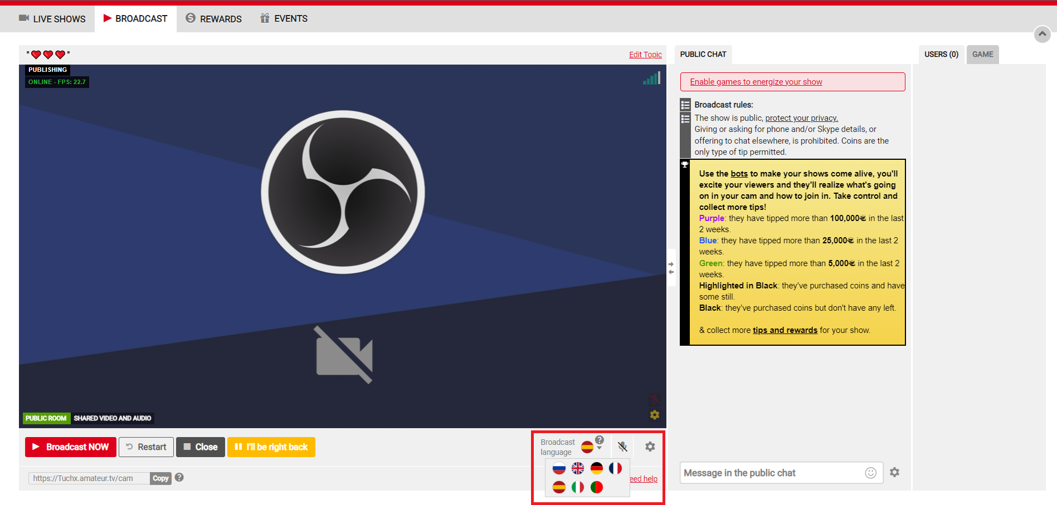Select the British flag language option

(x=578, y=469)
